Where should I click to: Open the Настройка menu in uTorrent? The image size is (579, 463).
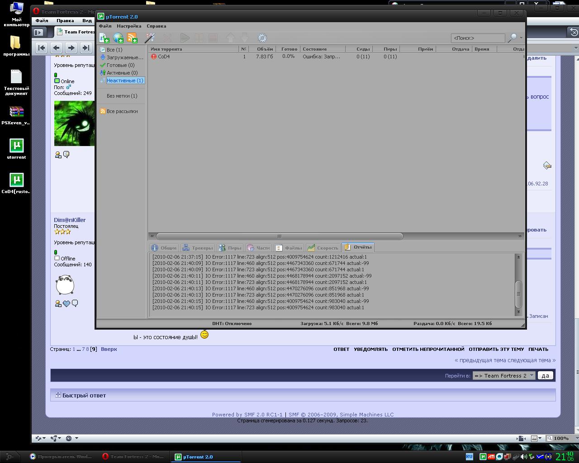coord(129,26)
